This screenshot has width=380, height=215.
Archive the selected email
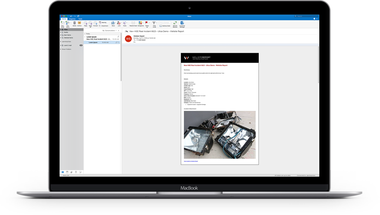[x=80, y=23]
